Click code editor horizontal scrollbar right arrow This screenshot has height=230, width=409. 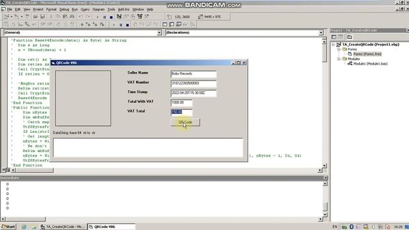coord(320,171)
